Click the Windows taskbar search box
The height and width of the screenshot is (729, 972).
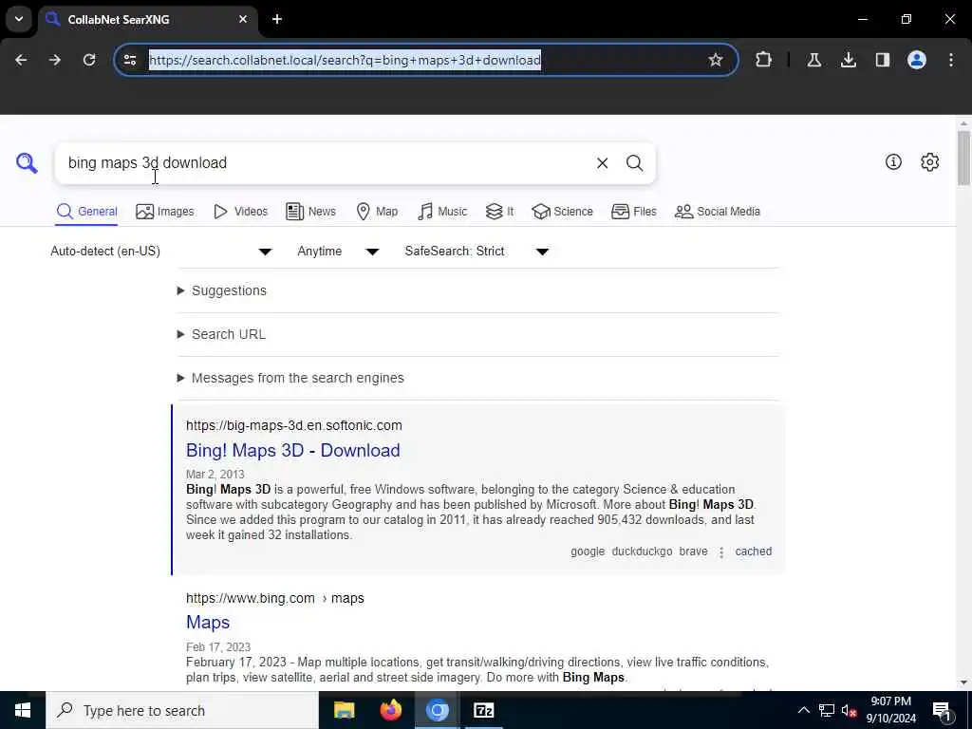[x=181, y=710]
